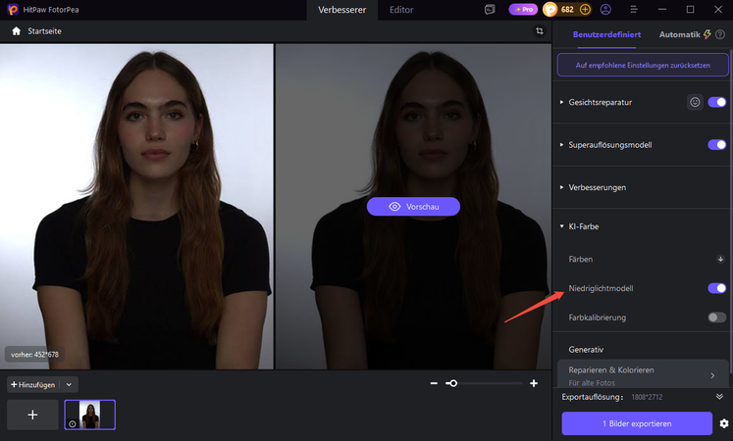This screenshot has width=733, height=441.
Task: Zoom in with the plus icon
Action: pyautogui.click(x=534, y=383)
